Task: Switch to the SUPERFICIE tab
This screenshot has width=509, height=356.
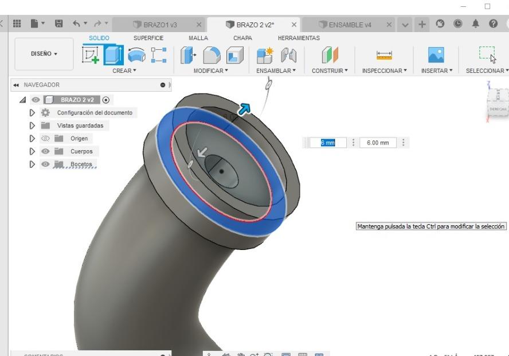Action: click(148, 38)
